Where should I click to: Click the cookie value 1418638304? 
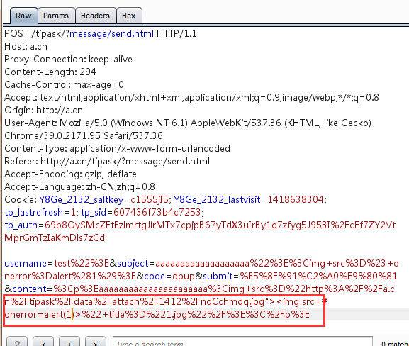click(296, 200)
